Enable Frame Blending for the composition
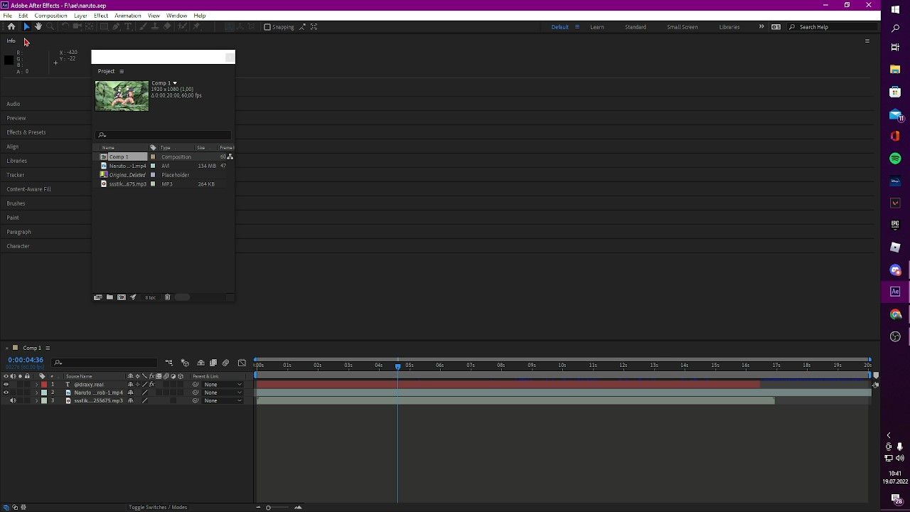Screen dimensions: 910x512 pos(213,363)
